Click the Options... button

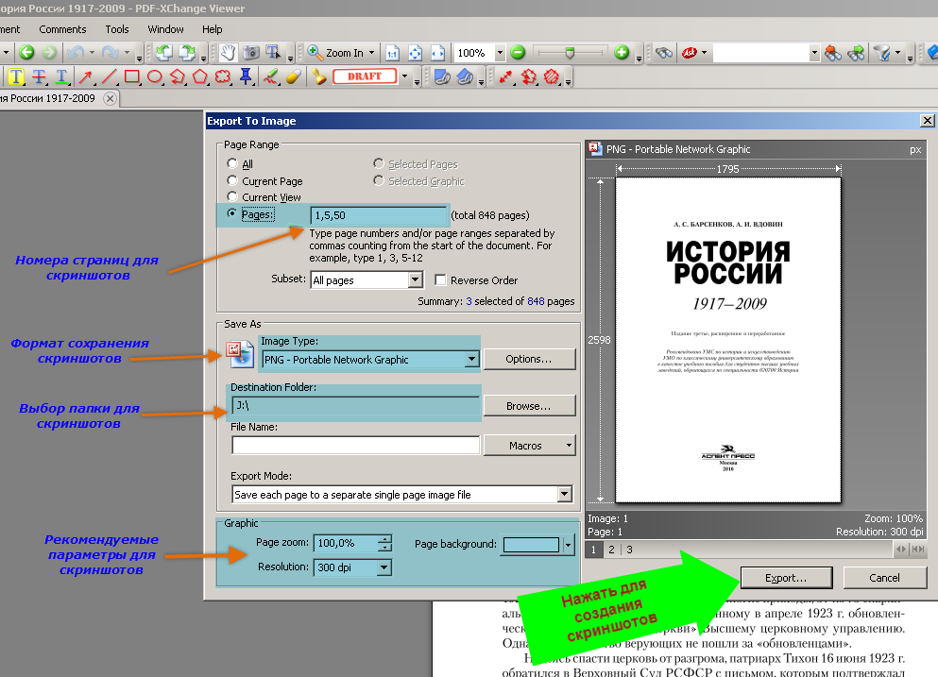pos(529,359)
